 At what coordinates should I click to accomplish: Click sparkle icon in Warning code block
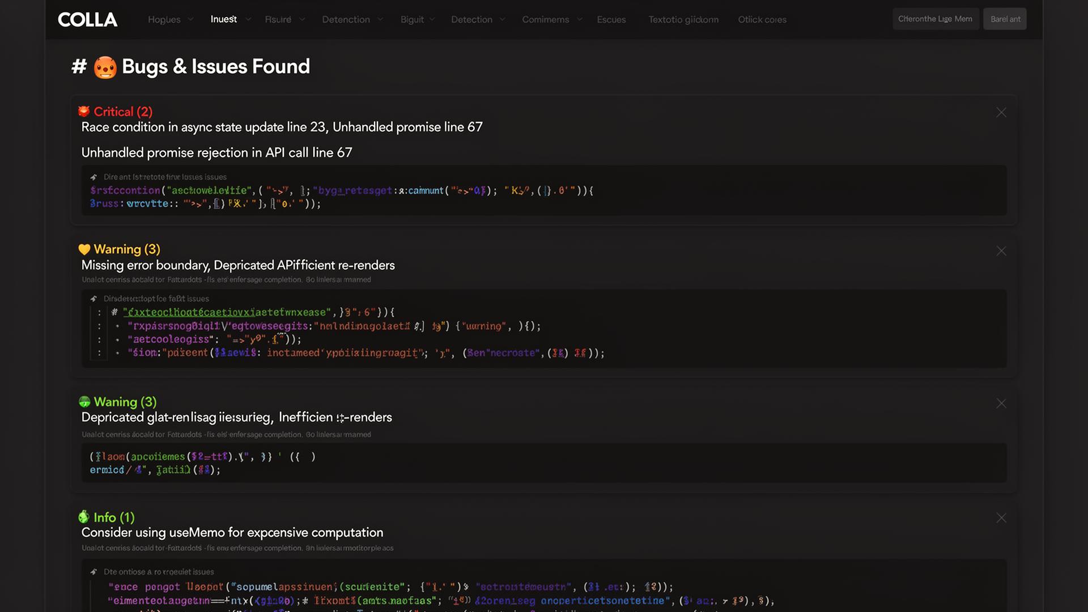tap(94, 299)
